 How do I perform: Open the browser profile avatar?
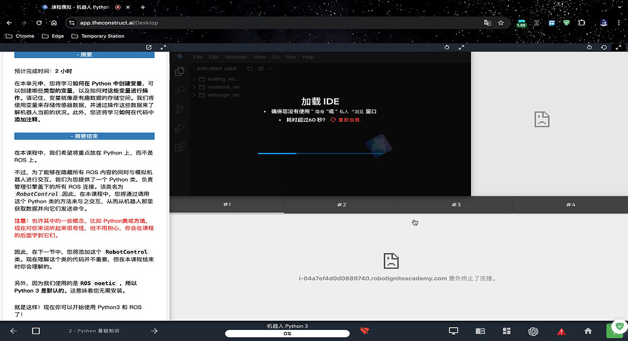click(x=603, y=23)
